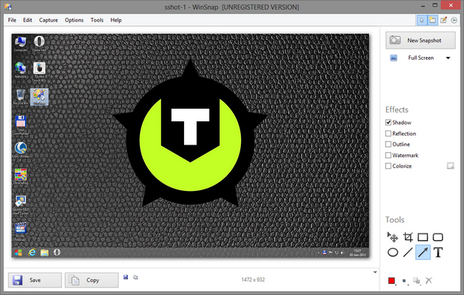Uncheck the Shadow effect
Image resolution: width=464 pixels, height=295 pixels.
[388, 122]
